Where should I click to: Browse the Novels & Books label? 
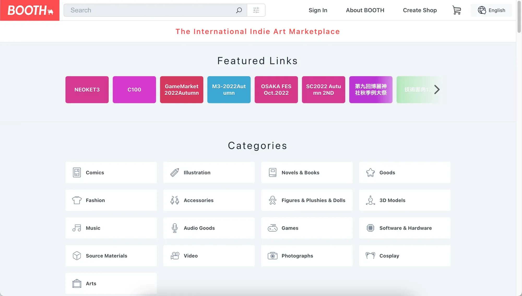tap(300, 173)
